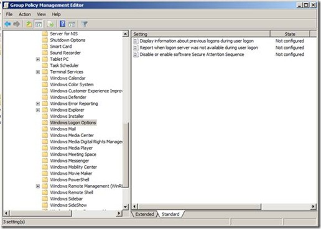Screen dimensions: 321x229
Task: Toggle the Action Pane toolbar icon
Action: click(72, 24)
